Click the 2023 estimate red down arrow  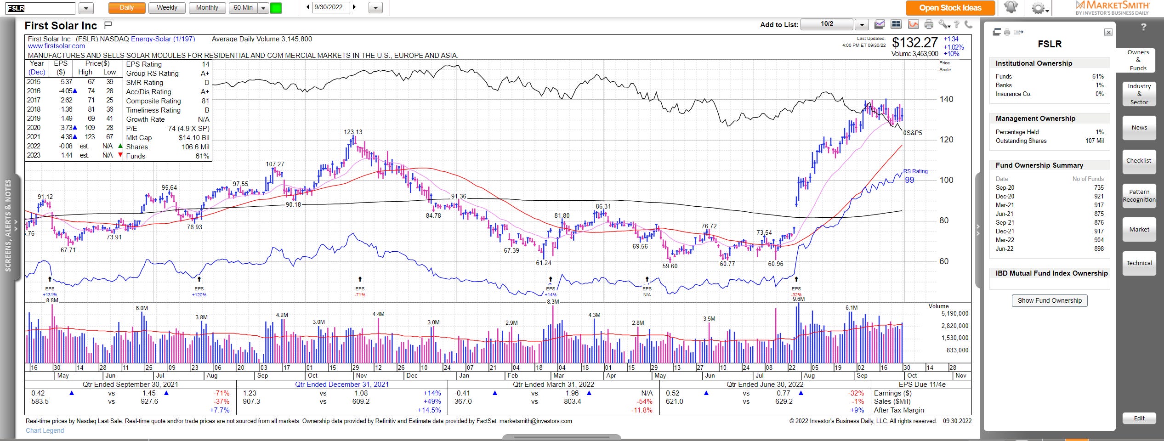[x=120, y=155]
